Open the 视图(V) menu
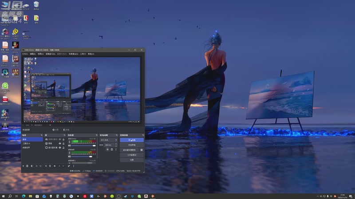The height and width of the screenshot is (199, 355). coord(40,54)
